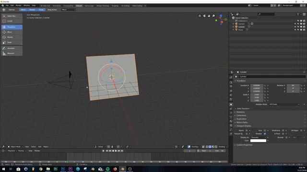Open the Object Mode dropdown

[15, 147]
